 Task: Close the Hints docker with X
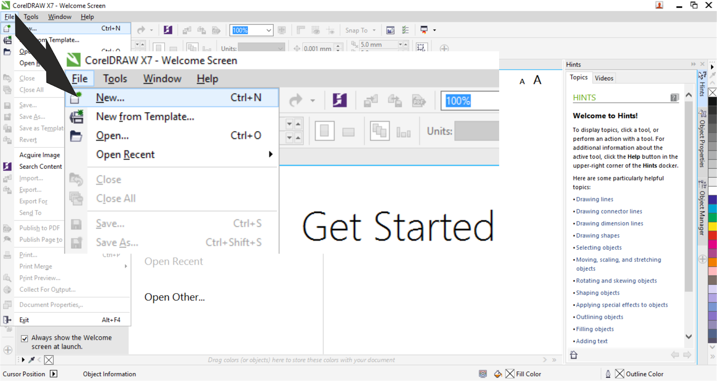coord(702,64)
